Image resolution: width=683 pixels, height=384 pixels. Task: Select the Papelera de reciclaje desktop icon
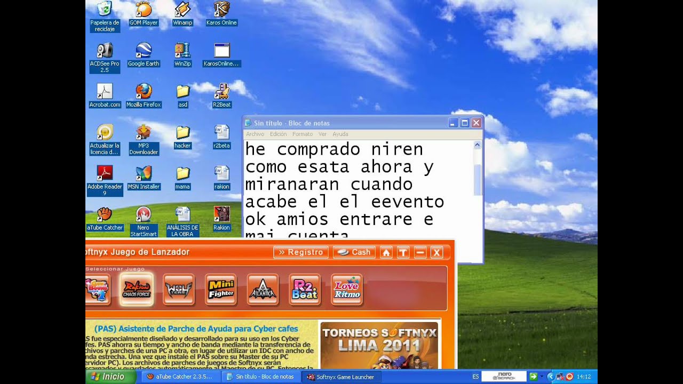point(105,17)
